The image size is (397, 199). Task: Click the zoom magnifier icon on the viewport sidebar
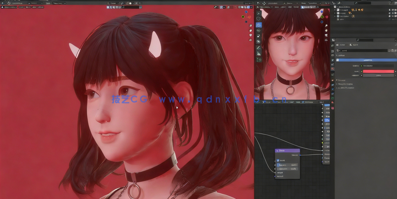250,26
